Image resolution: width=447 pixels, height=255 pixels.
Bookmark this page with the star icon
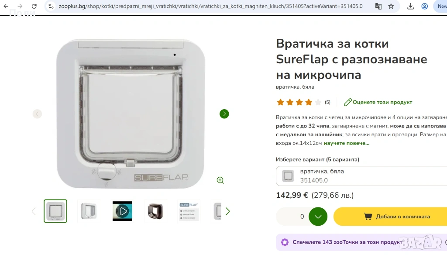(391, 6)
